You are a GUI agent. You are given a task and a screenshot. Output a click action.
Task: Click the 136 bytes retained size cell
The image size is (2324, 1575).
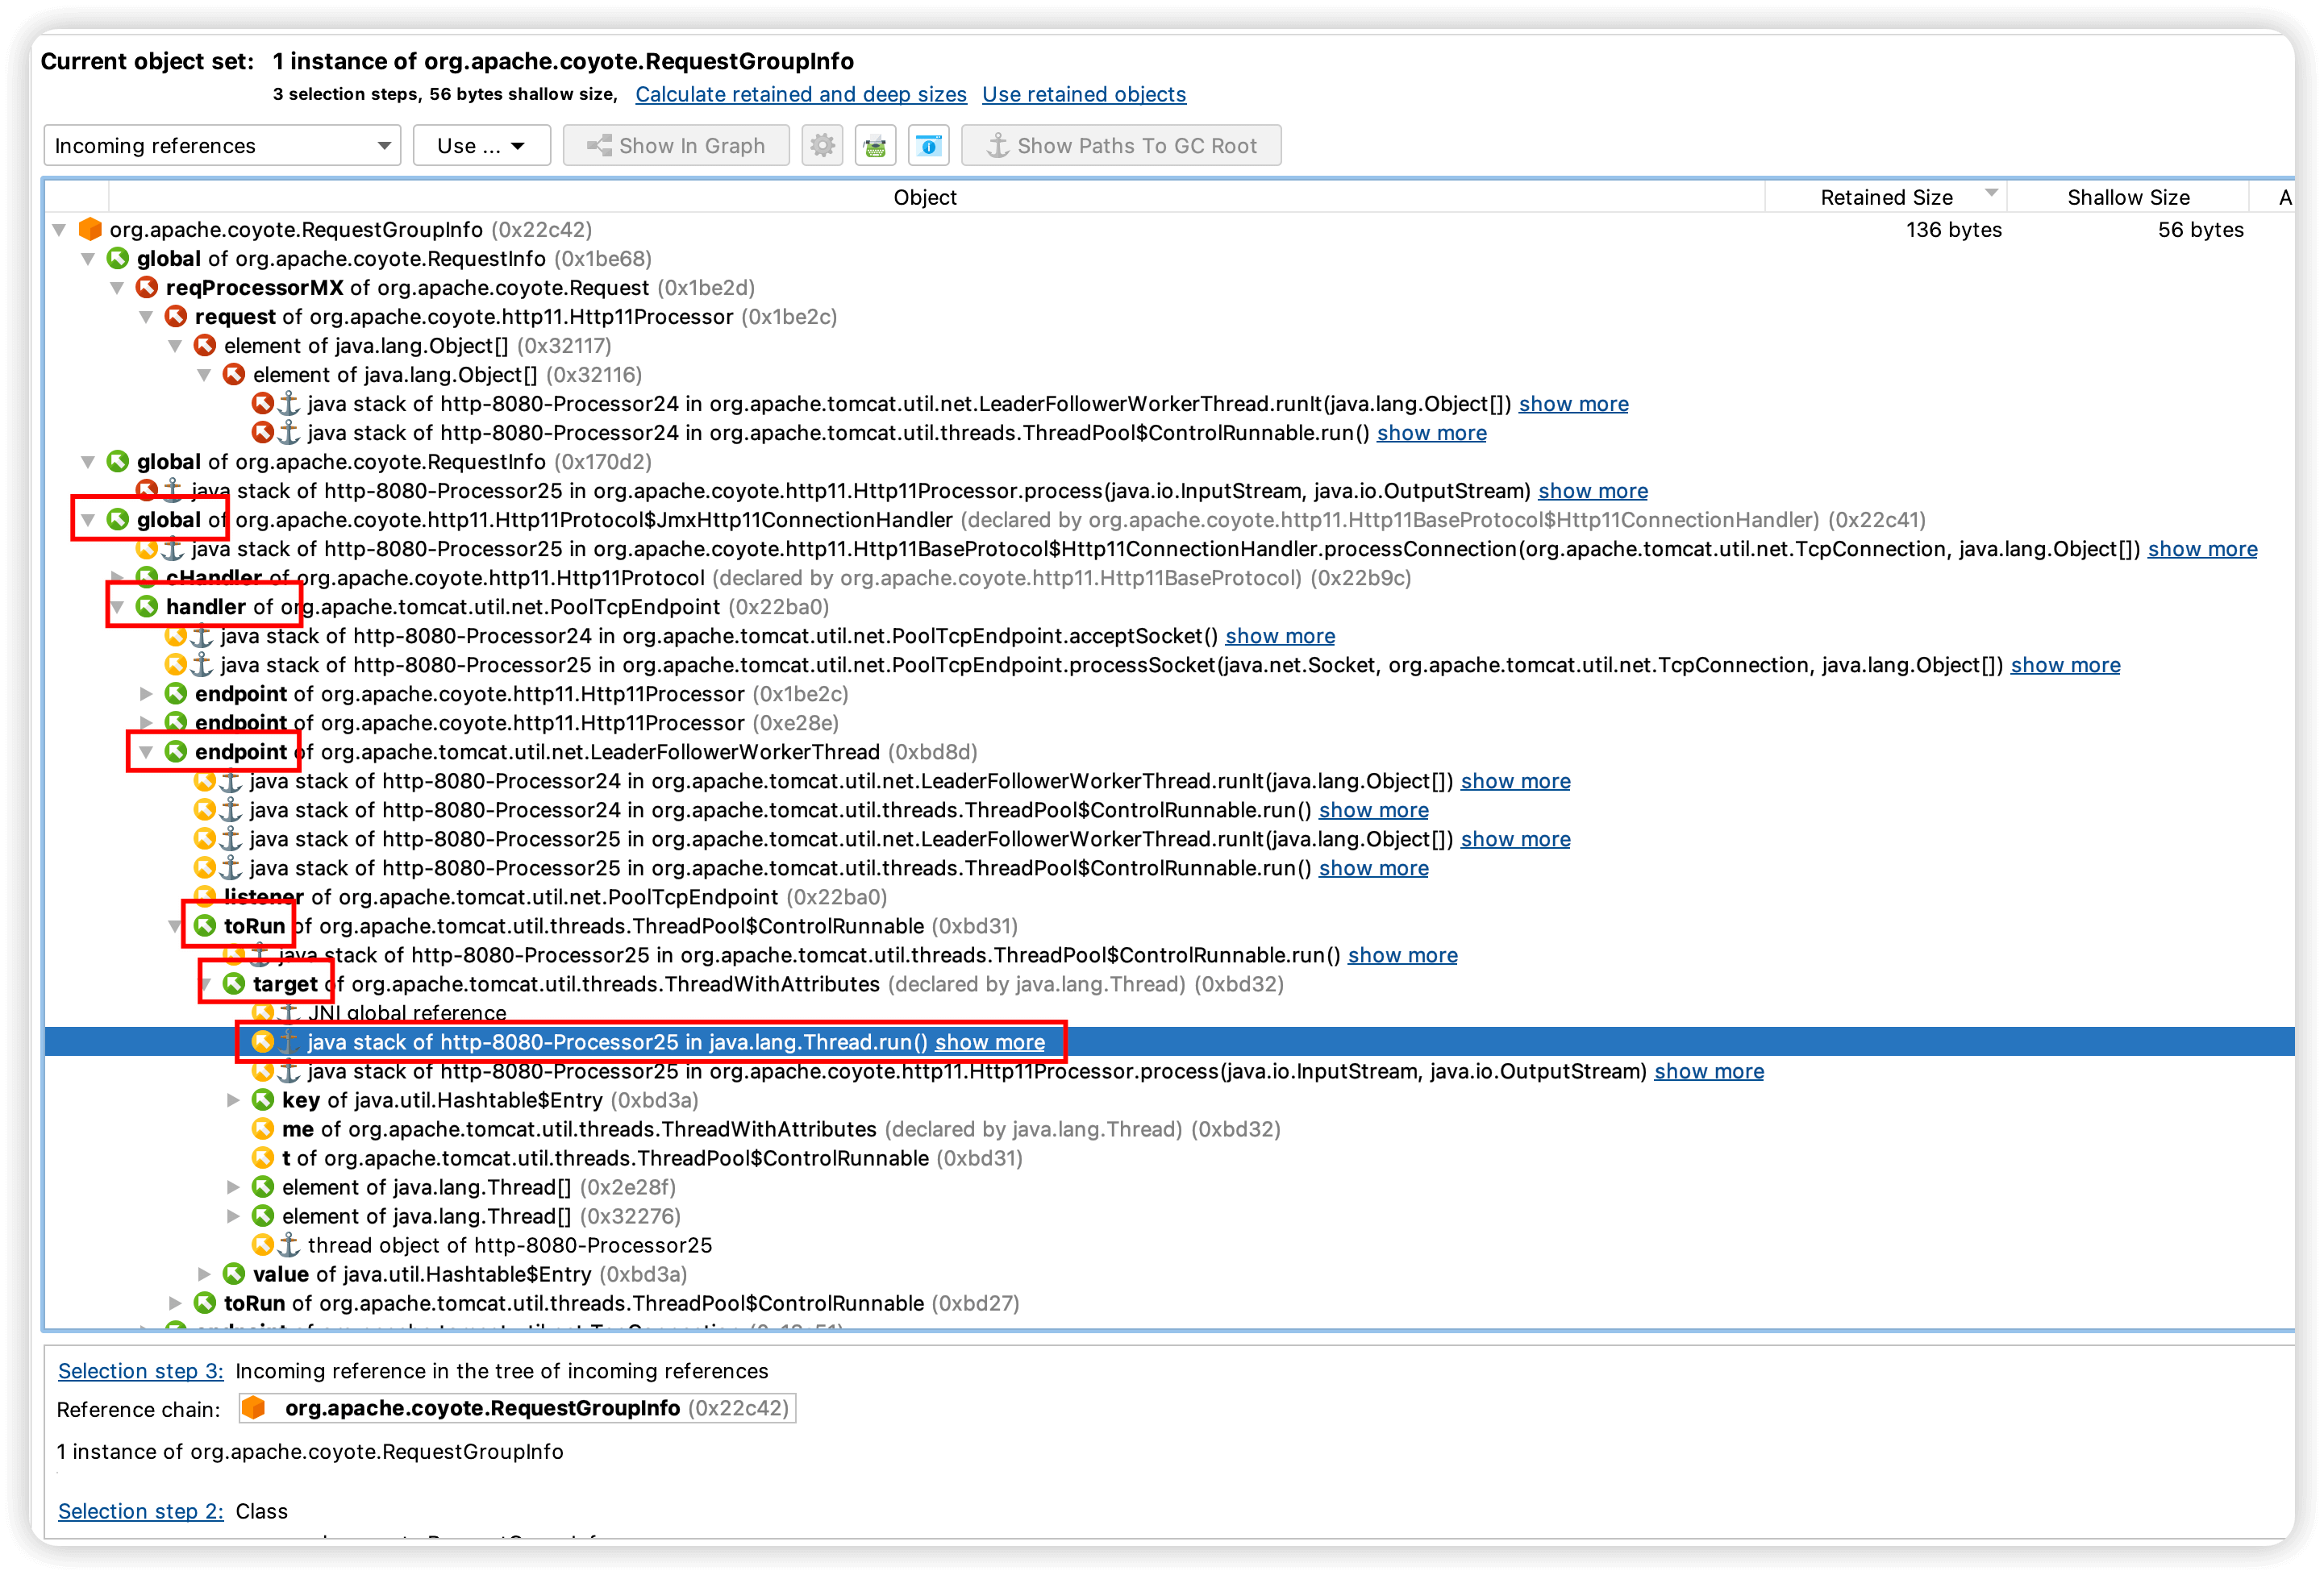tap(1953, 230)
